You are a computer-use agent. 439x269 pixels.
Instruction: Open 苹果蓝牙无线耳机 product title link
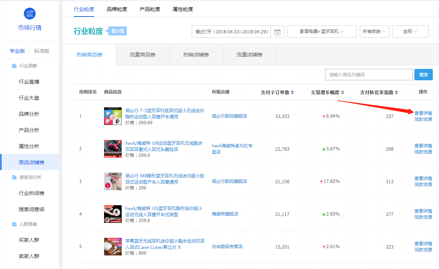[x=165, y=244]
